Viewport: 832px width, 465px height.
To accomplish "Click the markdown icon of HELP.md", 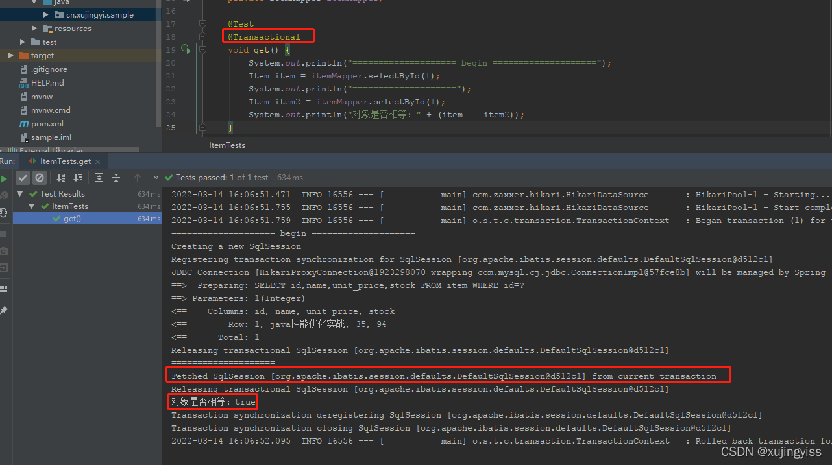I will tap(24, 83).
